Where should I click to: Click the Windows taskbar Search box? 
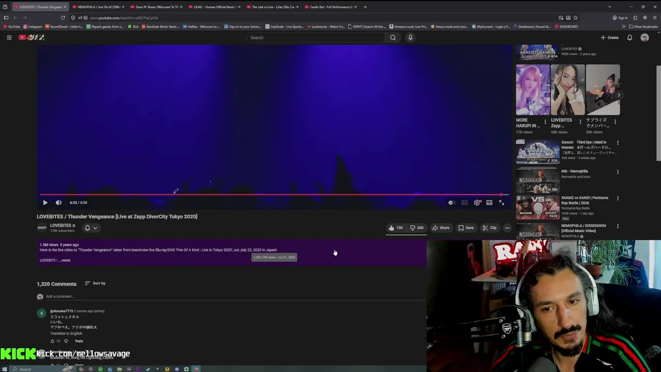[42, 369]
